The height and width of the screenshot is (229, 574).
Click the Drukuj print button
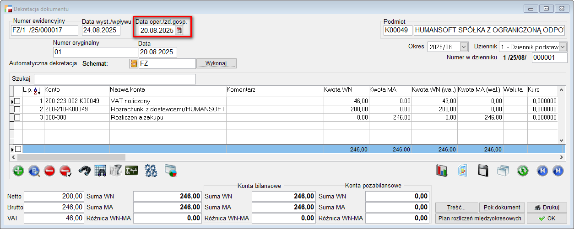547,208
